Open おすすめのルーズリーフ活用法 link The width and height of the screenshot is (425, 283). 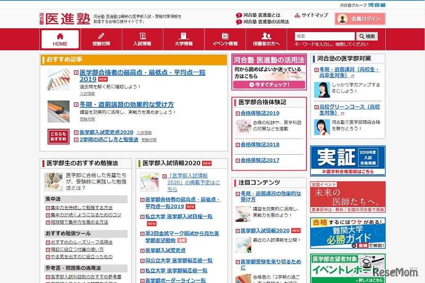pyautogui.click(x=82, y=242)
